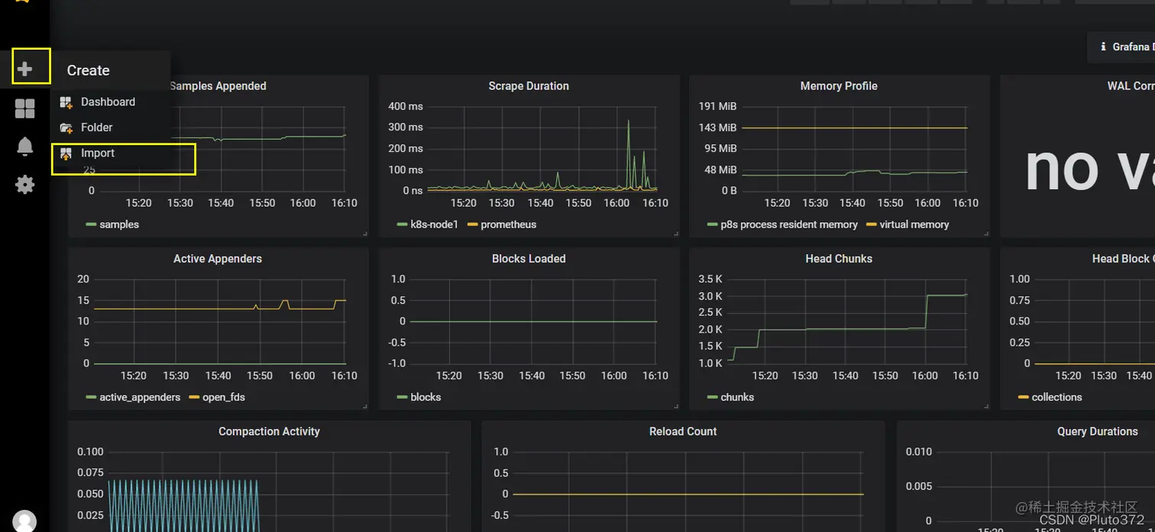Open the Reload Count panel title menu
This screenshot has height=532, width=1155.
(683, 431)
